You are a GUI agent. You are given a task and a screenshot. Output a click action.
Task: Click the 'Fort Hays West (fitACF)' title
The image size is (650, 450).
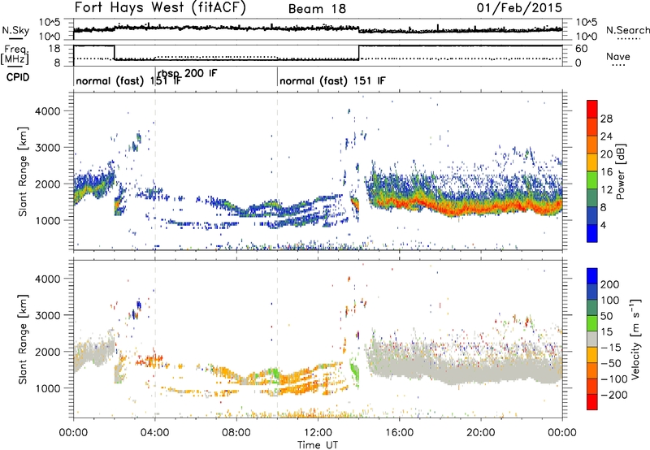(160, 7)
